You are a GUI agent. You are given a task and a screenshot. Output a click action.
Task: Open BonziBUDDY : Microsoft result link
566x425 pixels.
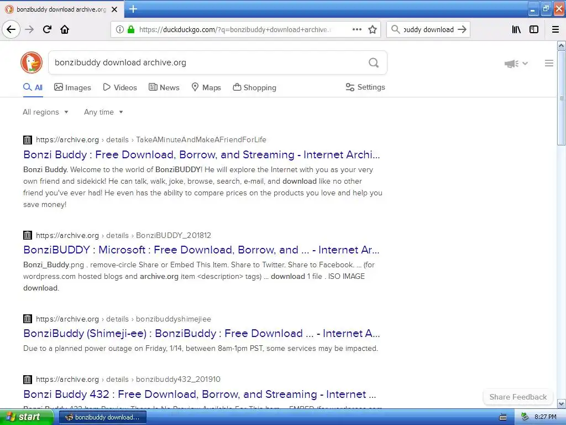[x=201, y=250]
